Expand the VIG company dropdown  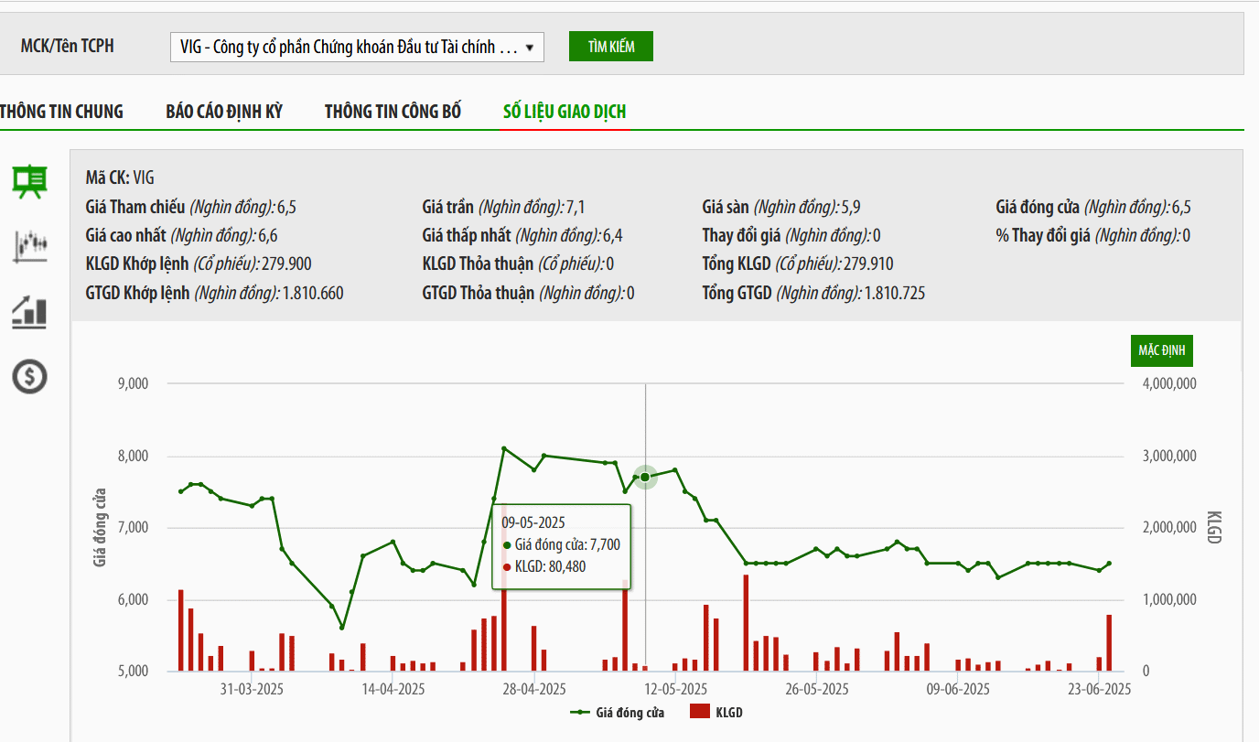point(357,48)
